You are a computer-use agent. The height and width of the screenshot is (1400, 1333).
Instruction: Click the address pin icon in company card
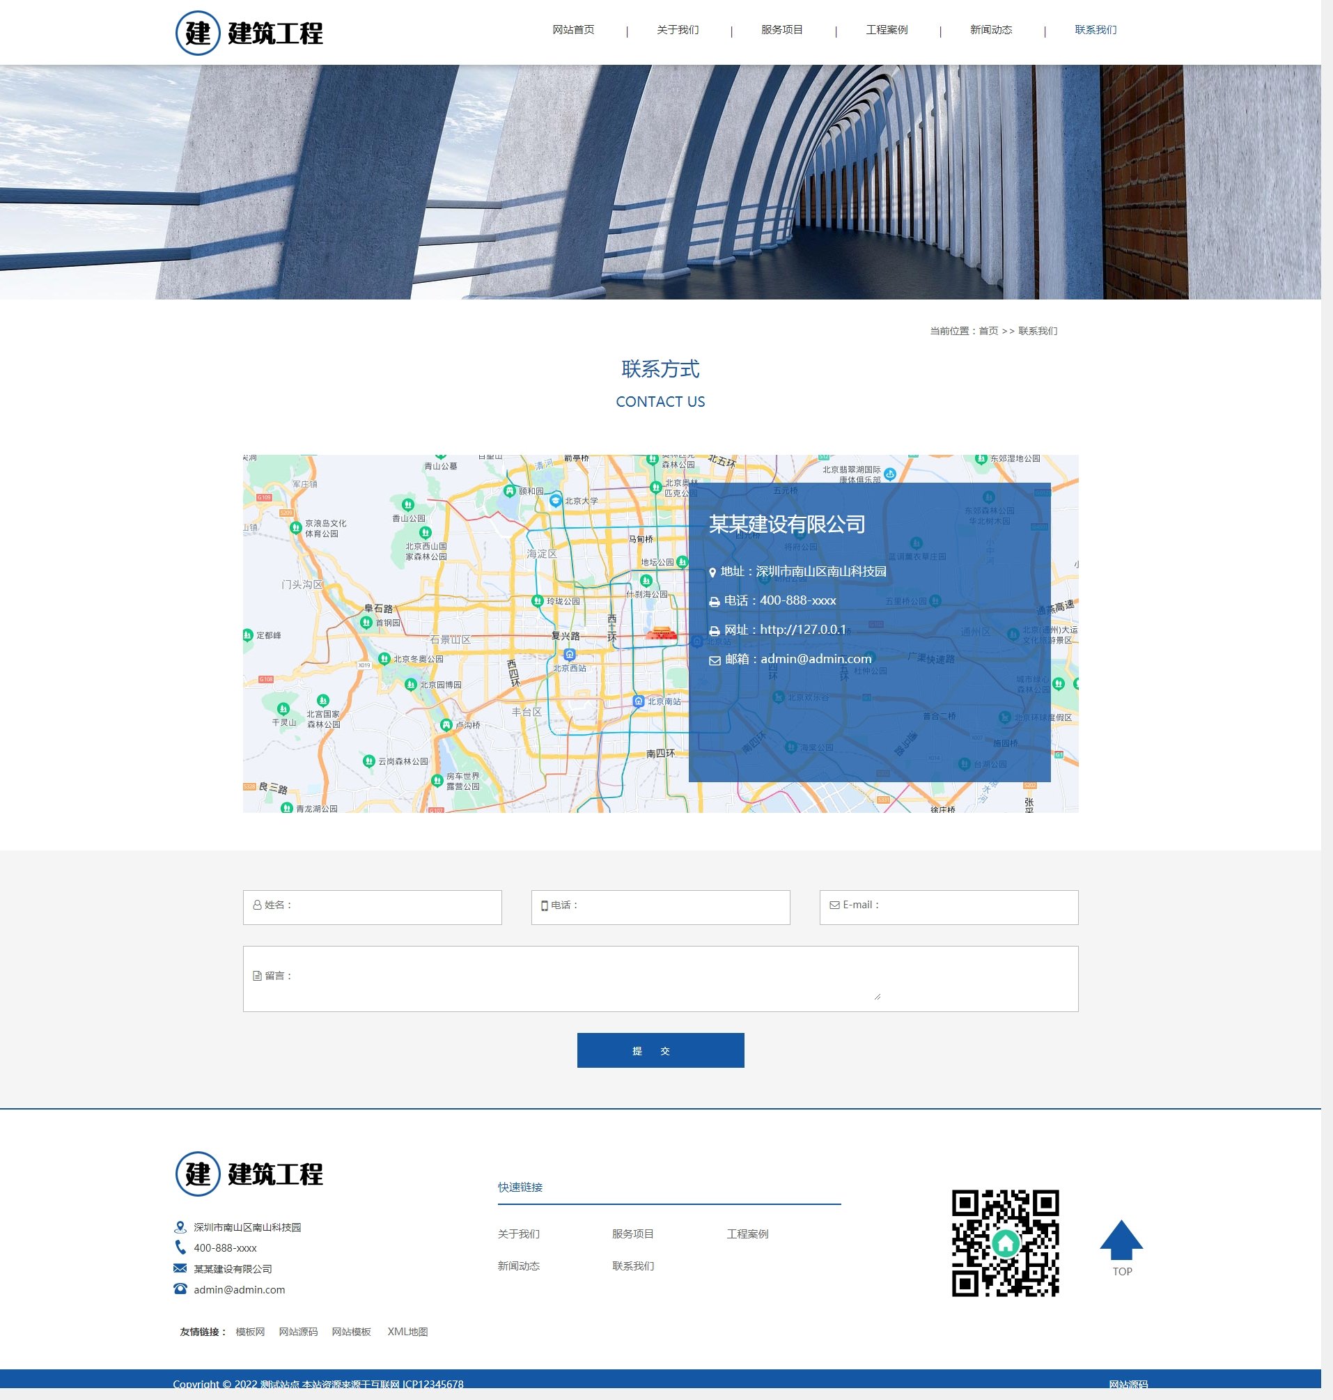click(712, 573)
